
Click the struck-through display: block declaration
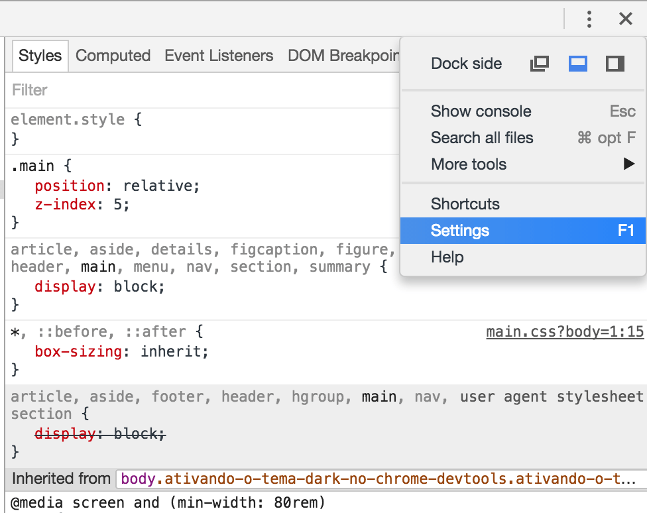pyautogui.click(x=100, y=433)
